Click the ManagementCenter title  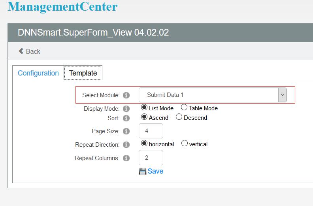point(62,7)
